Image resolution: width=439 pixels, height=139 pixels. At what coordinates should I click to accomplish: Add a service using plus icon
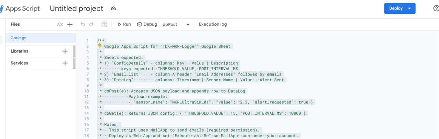click(x=65, y=63)
